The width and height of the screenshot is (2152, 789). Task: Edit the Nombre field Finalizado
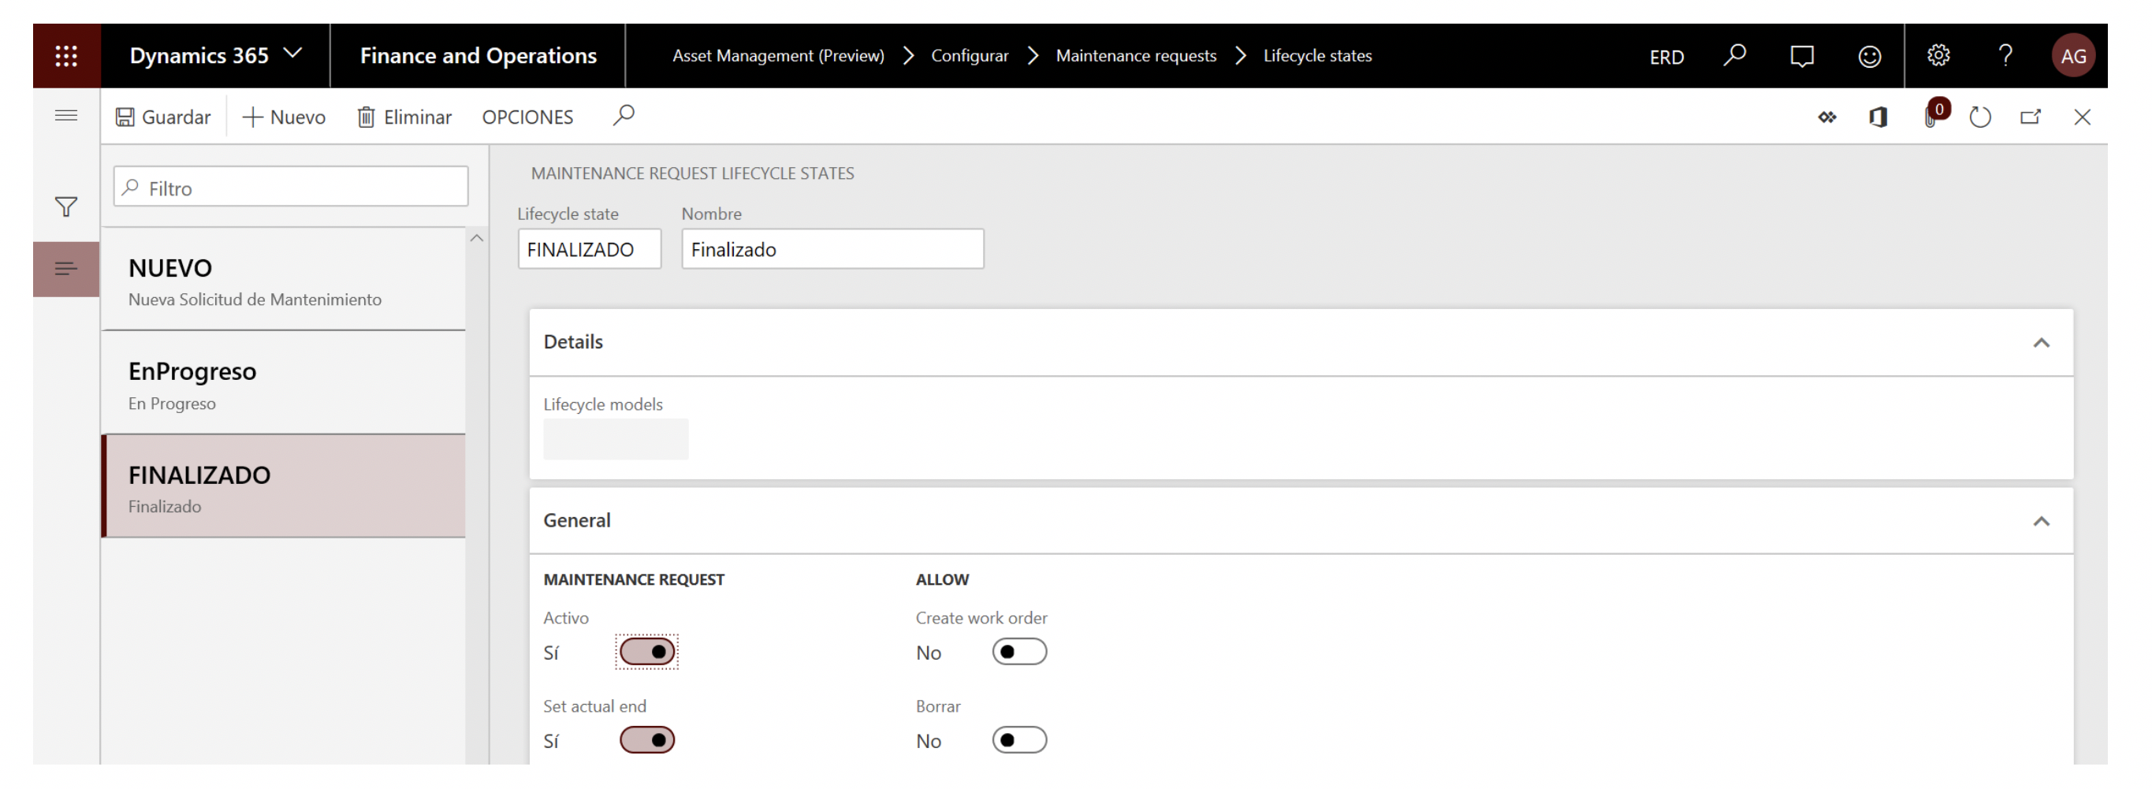click(x=832, y=250)
